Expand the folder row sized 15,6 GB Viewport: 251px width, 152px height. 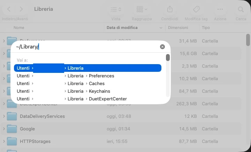click(x=4, y=53)
